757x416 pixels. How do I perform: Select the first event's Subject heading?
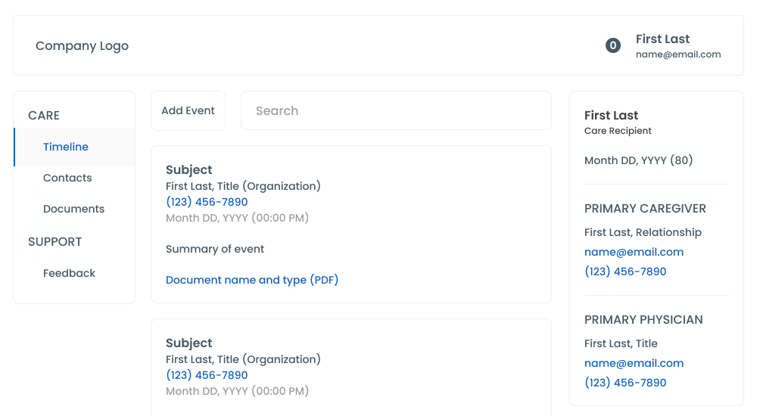point(188,169)
